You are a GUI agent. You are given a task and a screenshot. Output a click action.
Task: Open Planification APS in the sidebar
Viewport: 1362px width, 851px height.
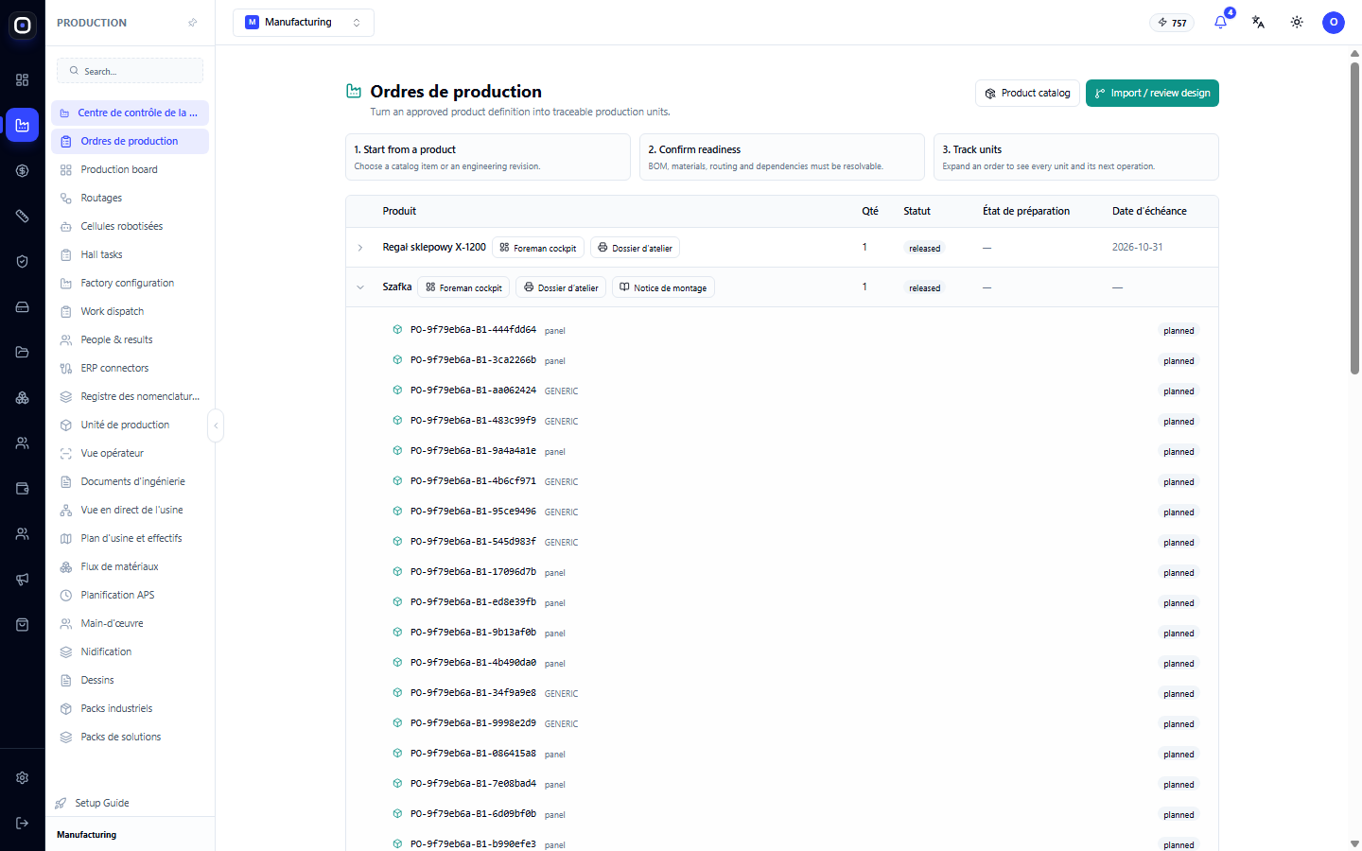coord(130,596)
